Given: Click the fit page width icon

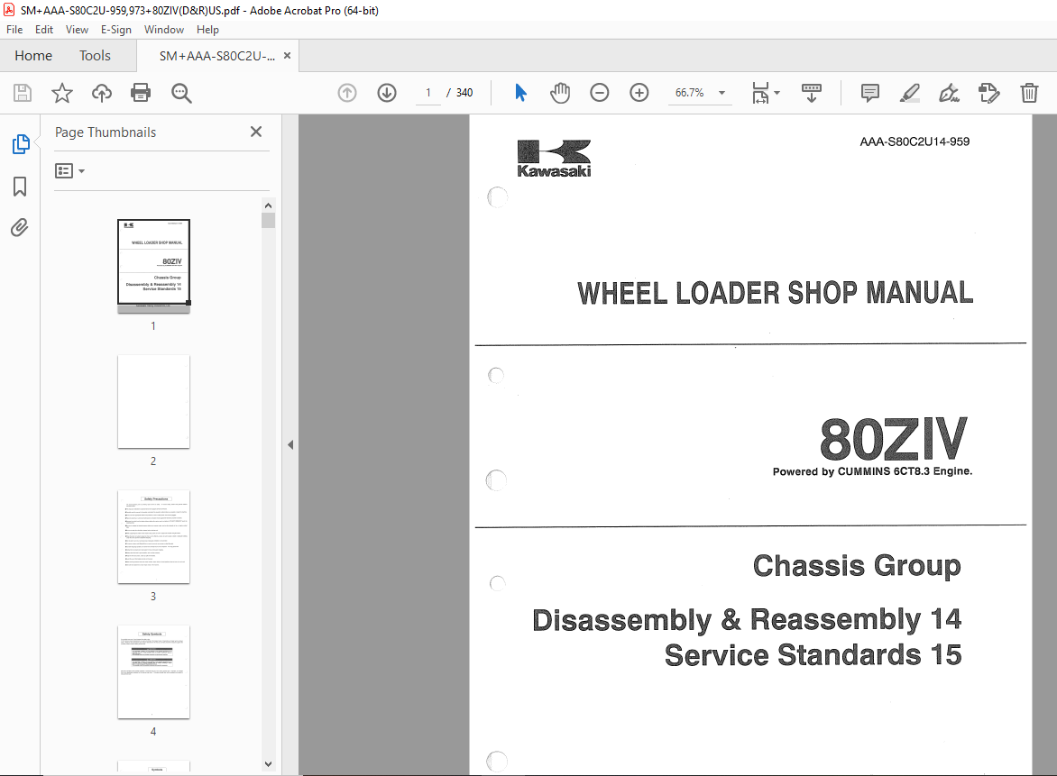Looking at the screenshot, I should pos(760,93).
